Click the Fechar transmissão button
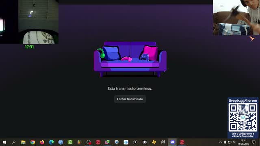 130,99
